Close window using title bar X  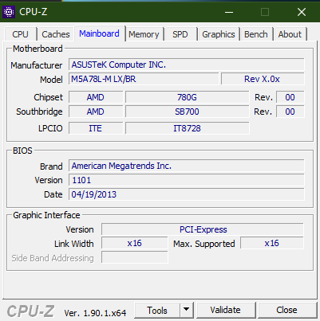click(302, 12)
